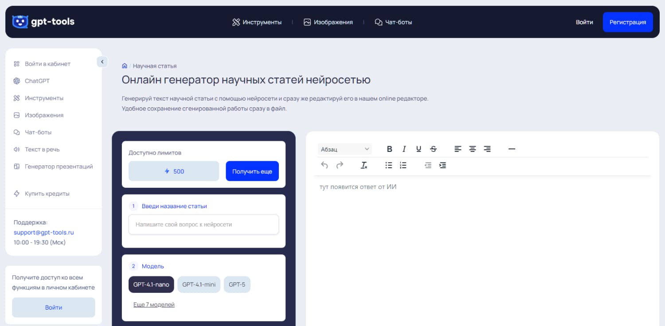Collapse the left sidebar with the chevron
This screenshot has width=665, height=326.
tap(102, 62)
